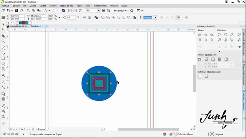The height and width of the screenshot is (138, 246).
Task: Click the object width field
Action: 38,16
